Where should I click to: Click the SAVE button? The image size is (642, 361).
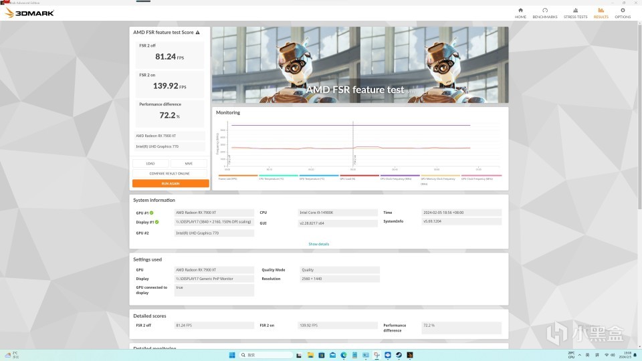[189, 163]
